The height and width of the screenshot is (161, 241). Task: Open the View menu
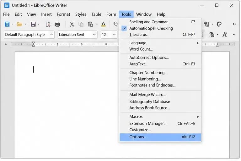point(31,14)
